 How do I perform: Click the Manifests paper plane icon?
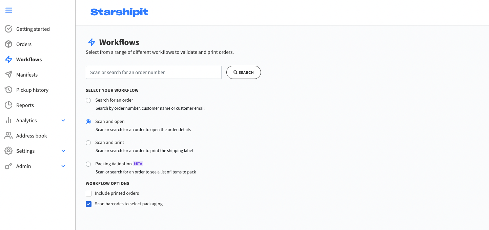point(8,75)
